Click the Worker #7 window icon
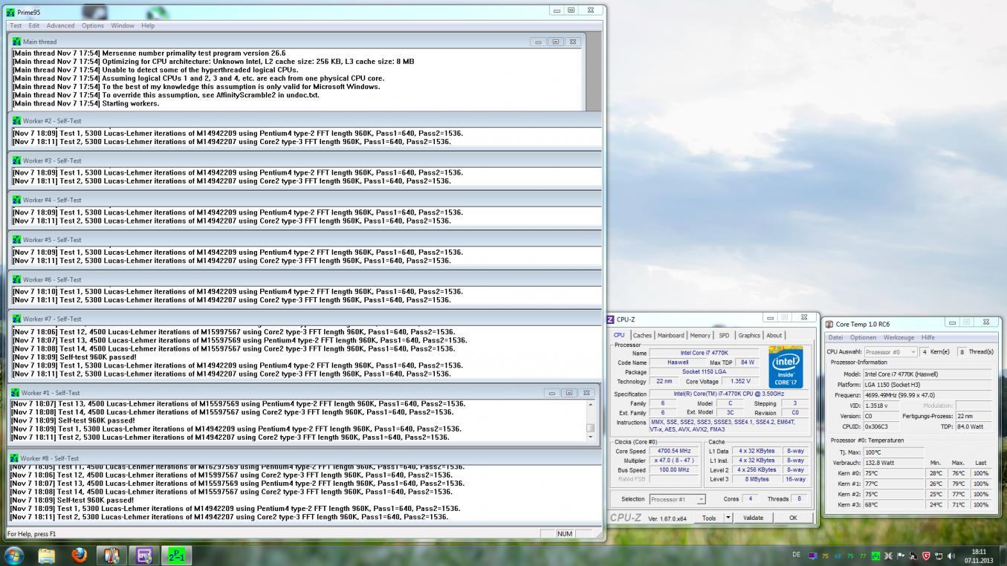Screen dimensions: 1007x566 [17, 319]
